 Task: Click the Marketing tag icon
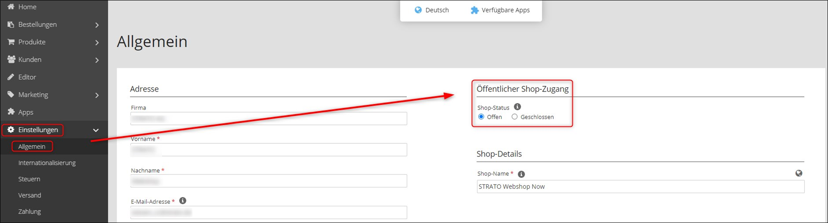[x=11, y=94]
